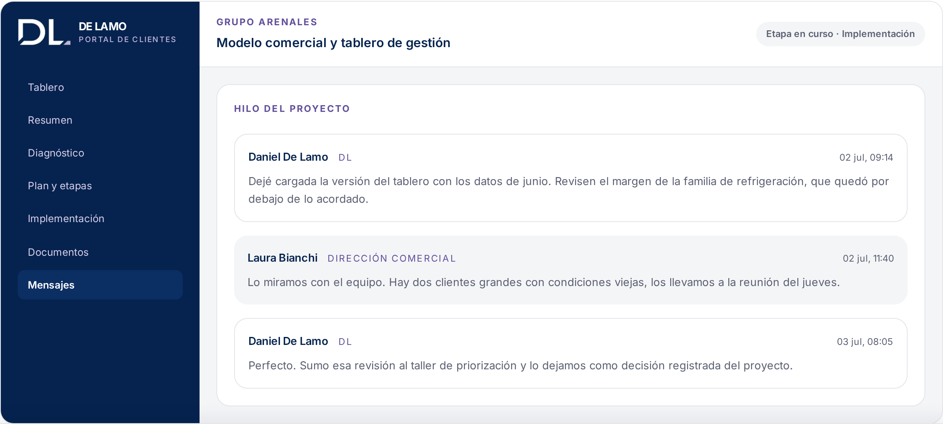Viewport: 943px width, 424px height.
Task: Select the message about taller de priorización
Action: pyautogui.click(x=570, y=353)
